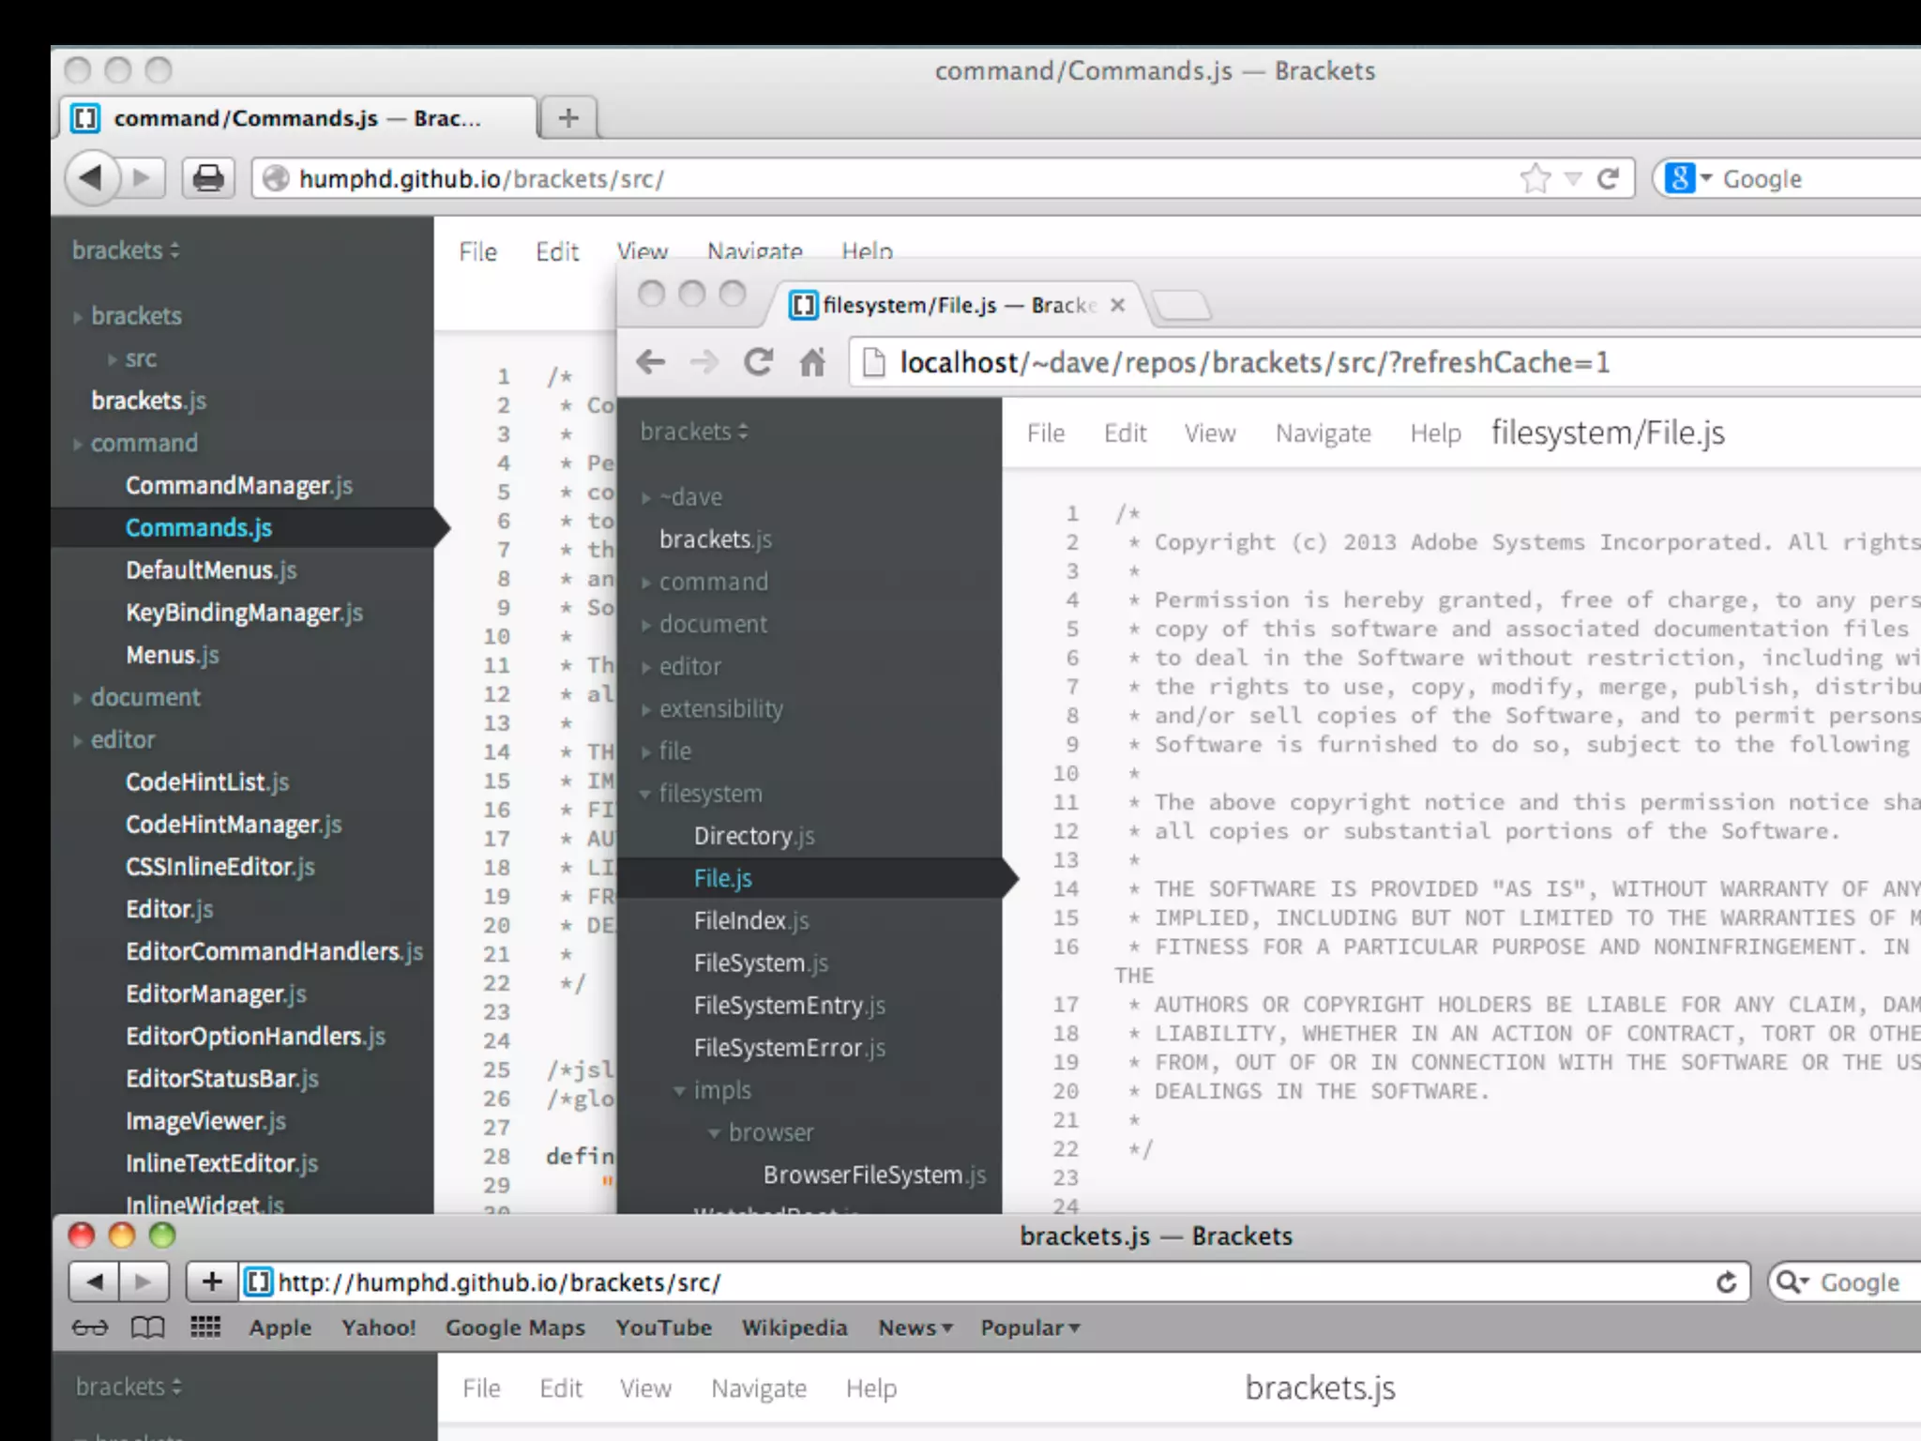Click Firefox bookmark star icon
The width and height of the screenshot is (1921, 1441).
click(1535, 178)
